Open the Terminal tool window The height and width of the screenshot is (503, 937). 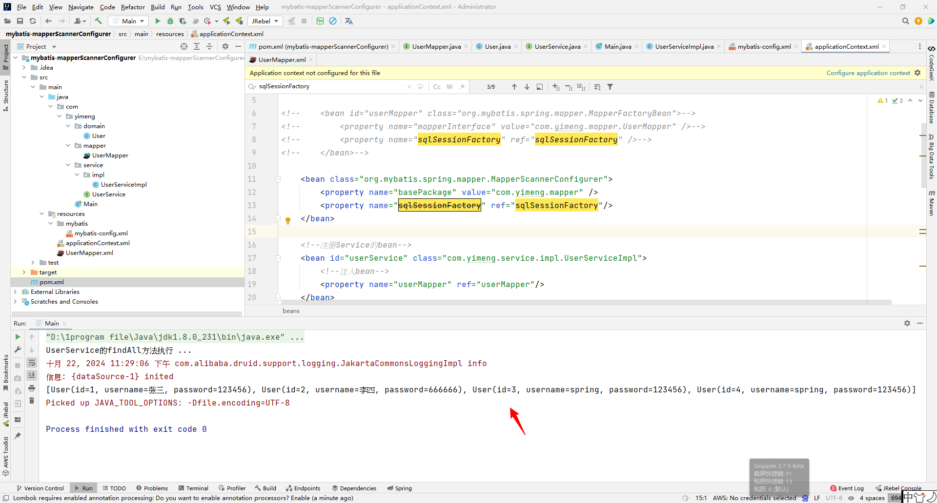pyautogui.click(x=193, y=488)
